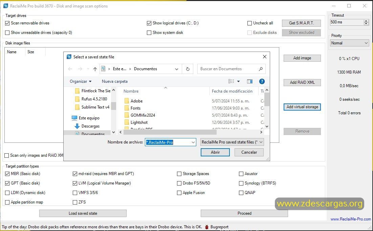Click the Add virtual storage button
Viewport: 373px width, 231px height.
tap(302, 107)
